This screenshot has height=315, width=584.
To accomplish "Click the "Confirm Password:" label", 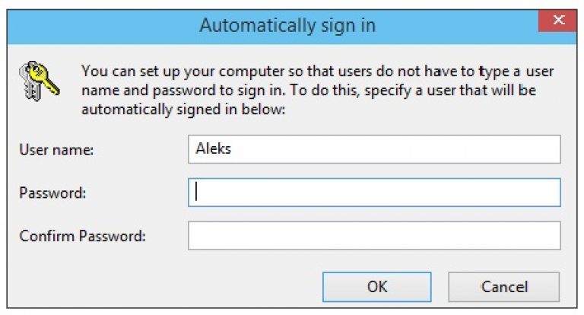I will click(82, 236).
